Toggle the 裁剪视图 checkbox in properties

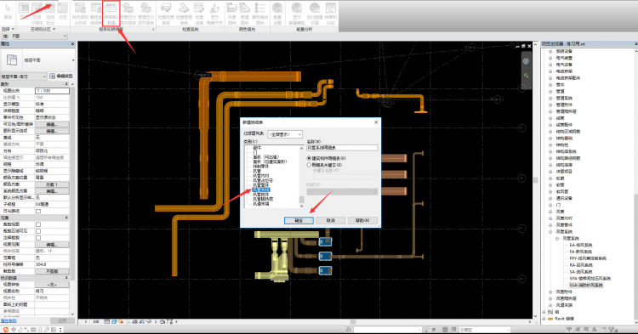[x=38, y=224]
